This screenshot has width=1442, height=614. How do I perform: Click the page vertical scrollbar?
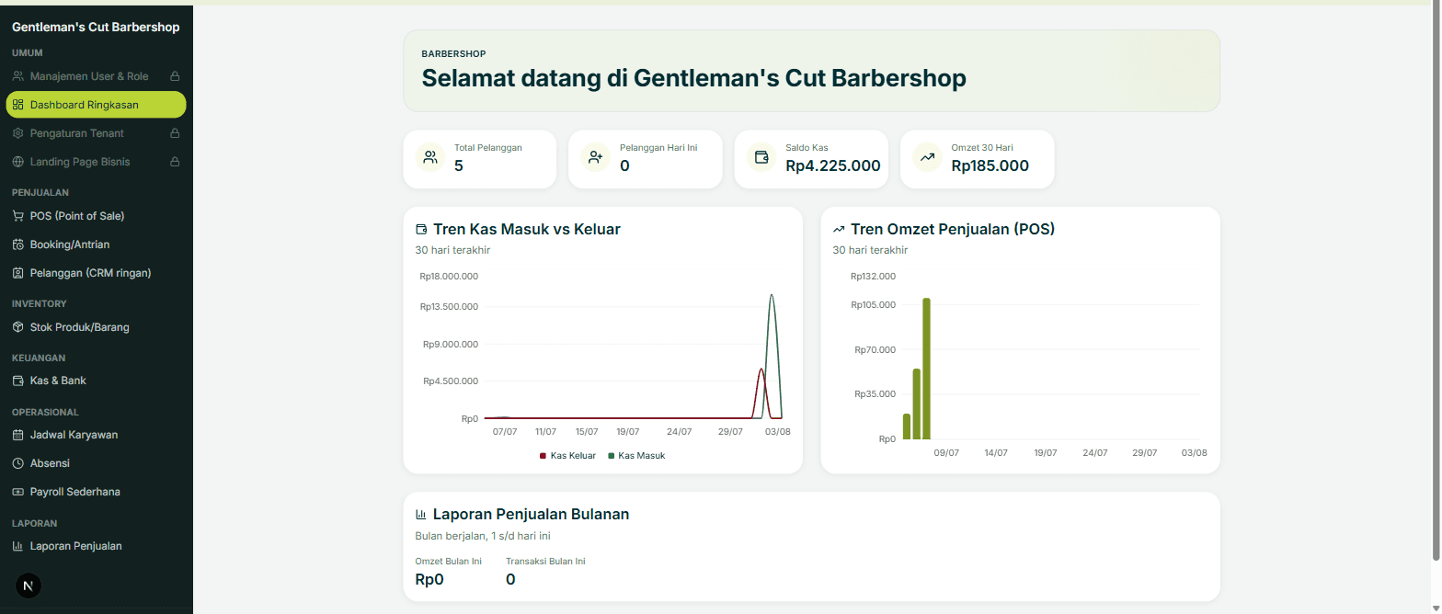(1436, 280)
